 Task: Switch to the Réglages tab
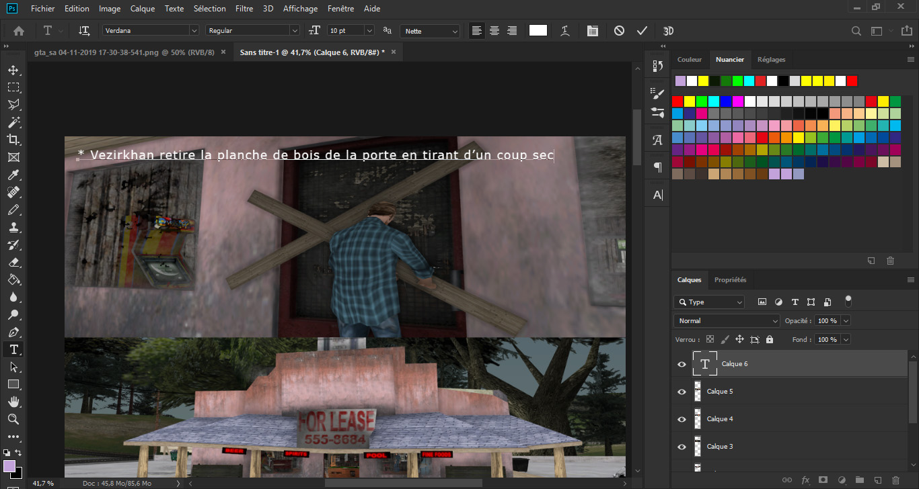pos(771,59)
